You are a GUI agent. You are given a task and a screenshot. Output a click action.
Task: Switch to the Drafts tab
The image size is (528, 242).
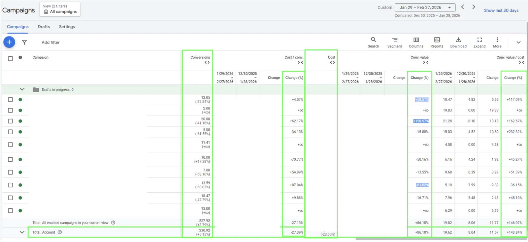click(x=44, y=27)
